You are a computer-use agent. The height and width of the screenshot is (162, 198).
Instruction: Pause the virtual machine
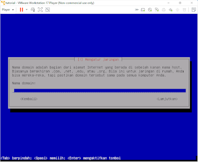tap(21, 10)
